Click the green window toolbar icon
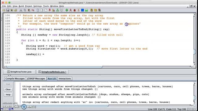Screen dimensions: 198x111 click(x=87, y=10)
